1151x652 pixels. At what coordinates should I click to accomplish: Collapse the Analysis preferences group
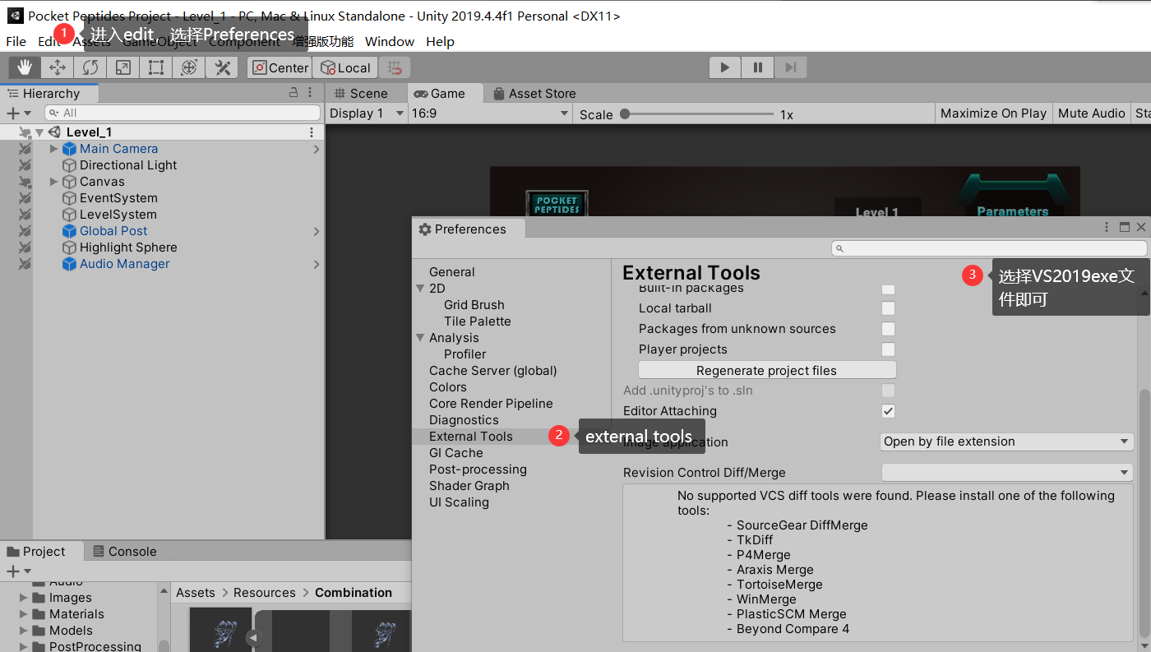coord(420,338)
